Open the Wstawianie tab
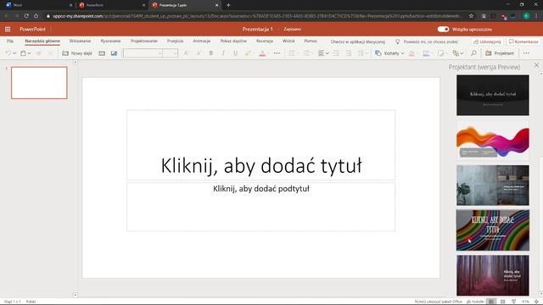The width and height of the screenshot is (543, 305). point(80,42)
